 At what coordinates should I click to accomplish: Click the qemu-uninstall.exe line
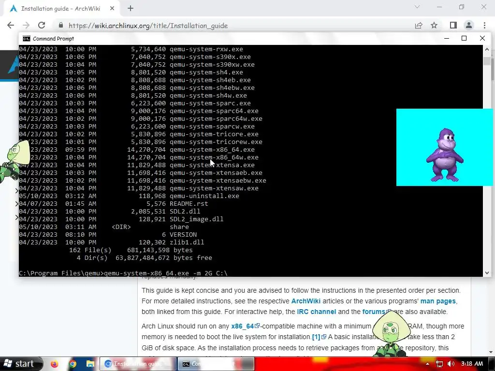pyautogui.click(x=204, y=196)
